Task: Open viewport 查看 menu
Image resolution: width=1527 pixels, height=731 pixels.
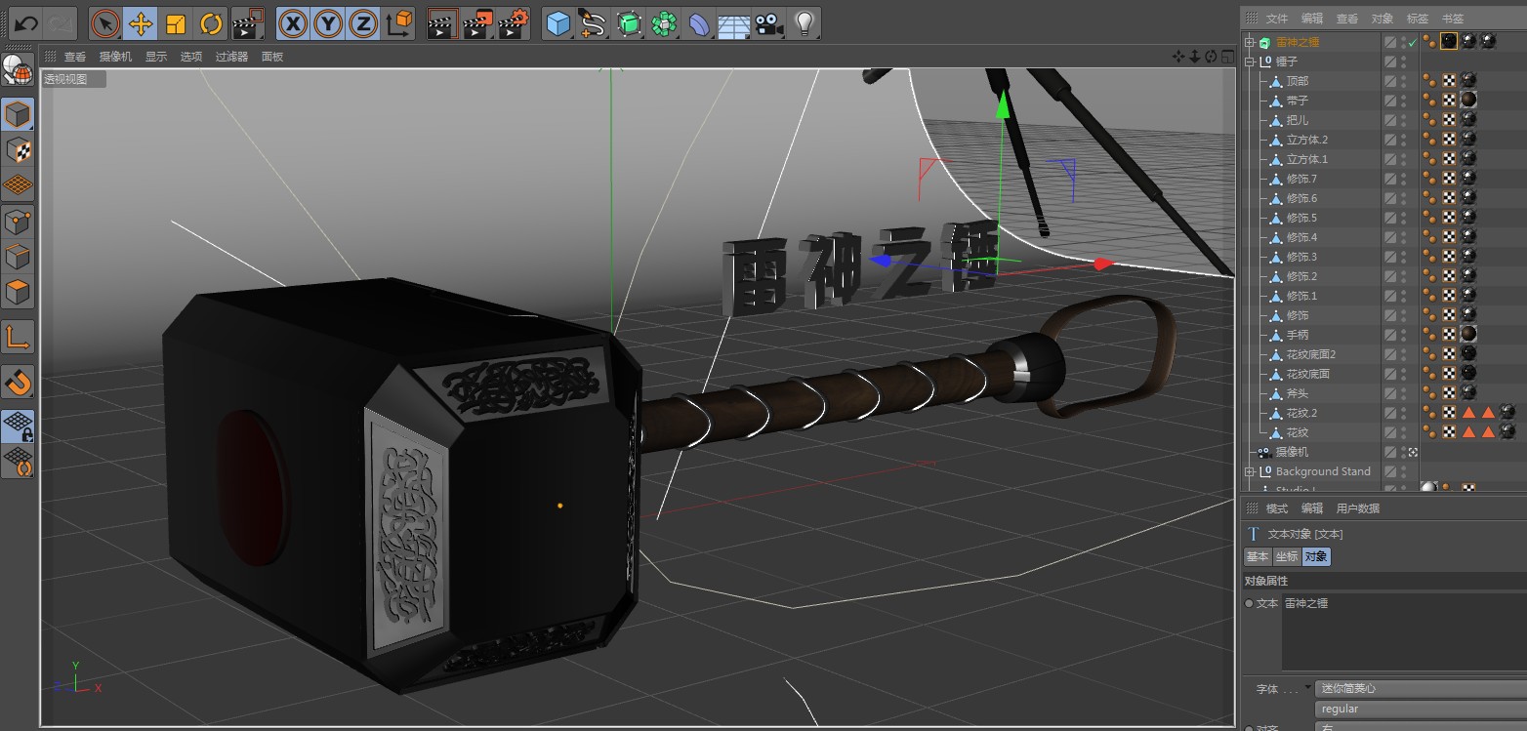Action: (x=75, y=57)
